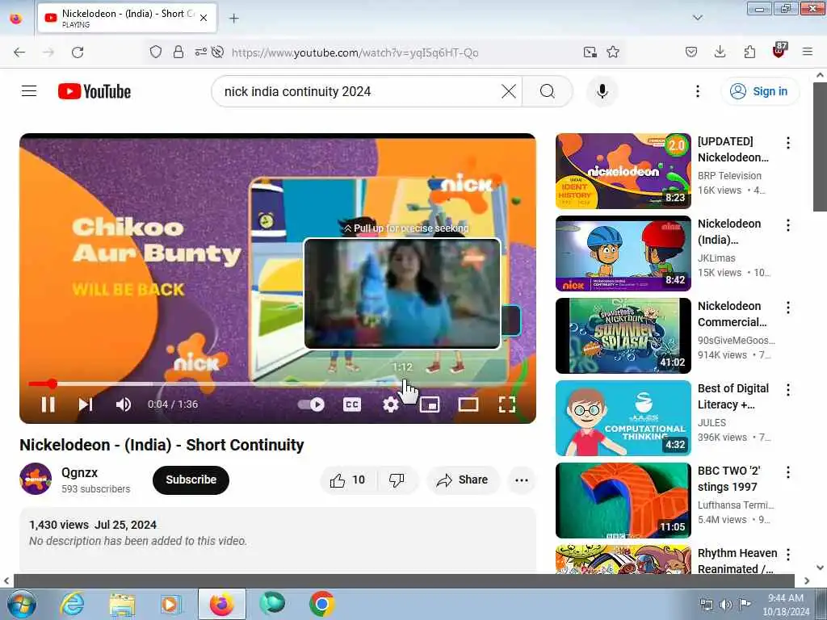Go to YouTube home logo
The height and width of the screenshot is (620, 827).
click(94, 91)
